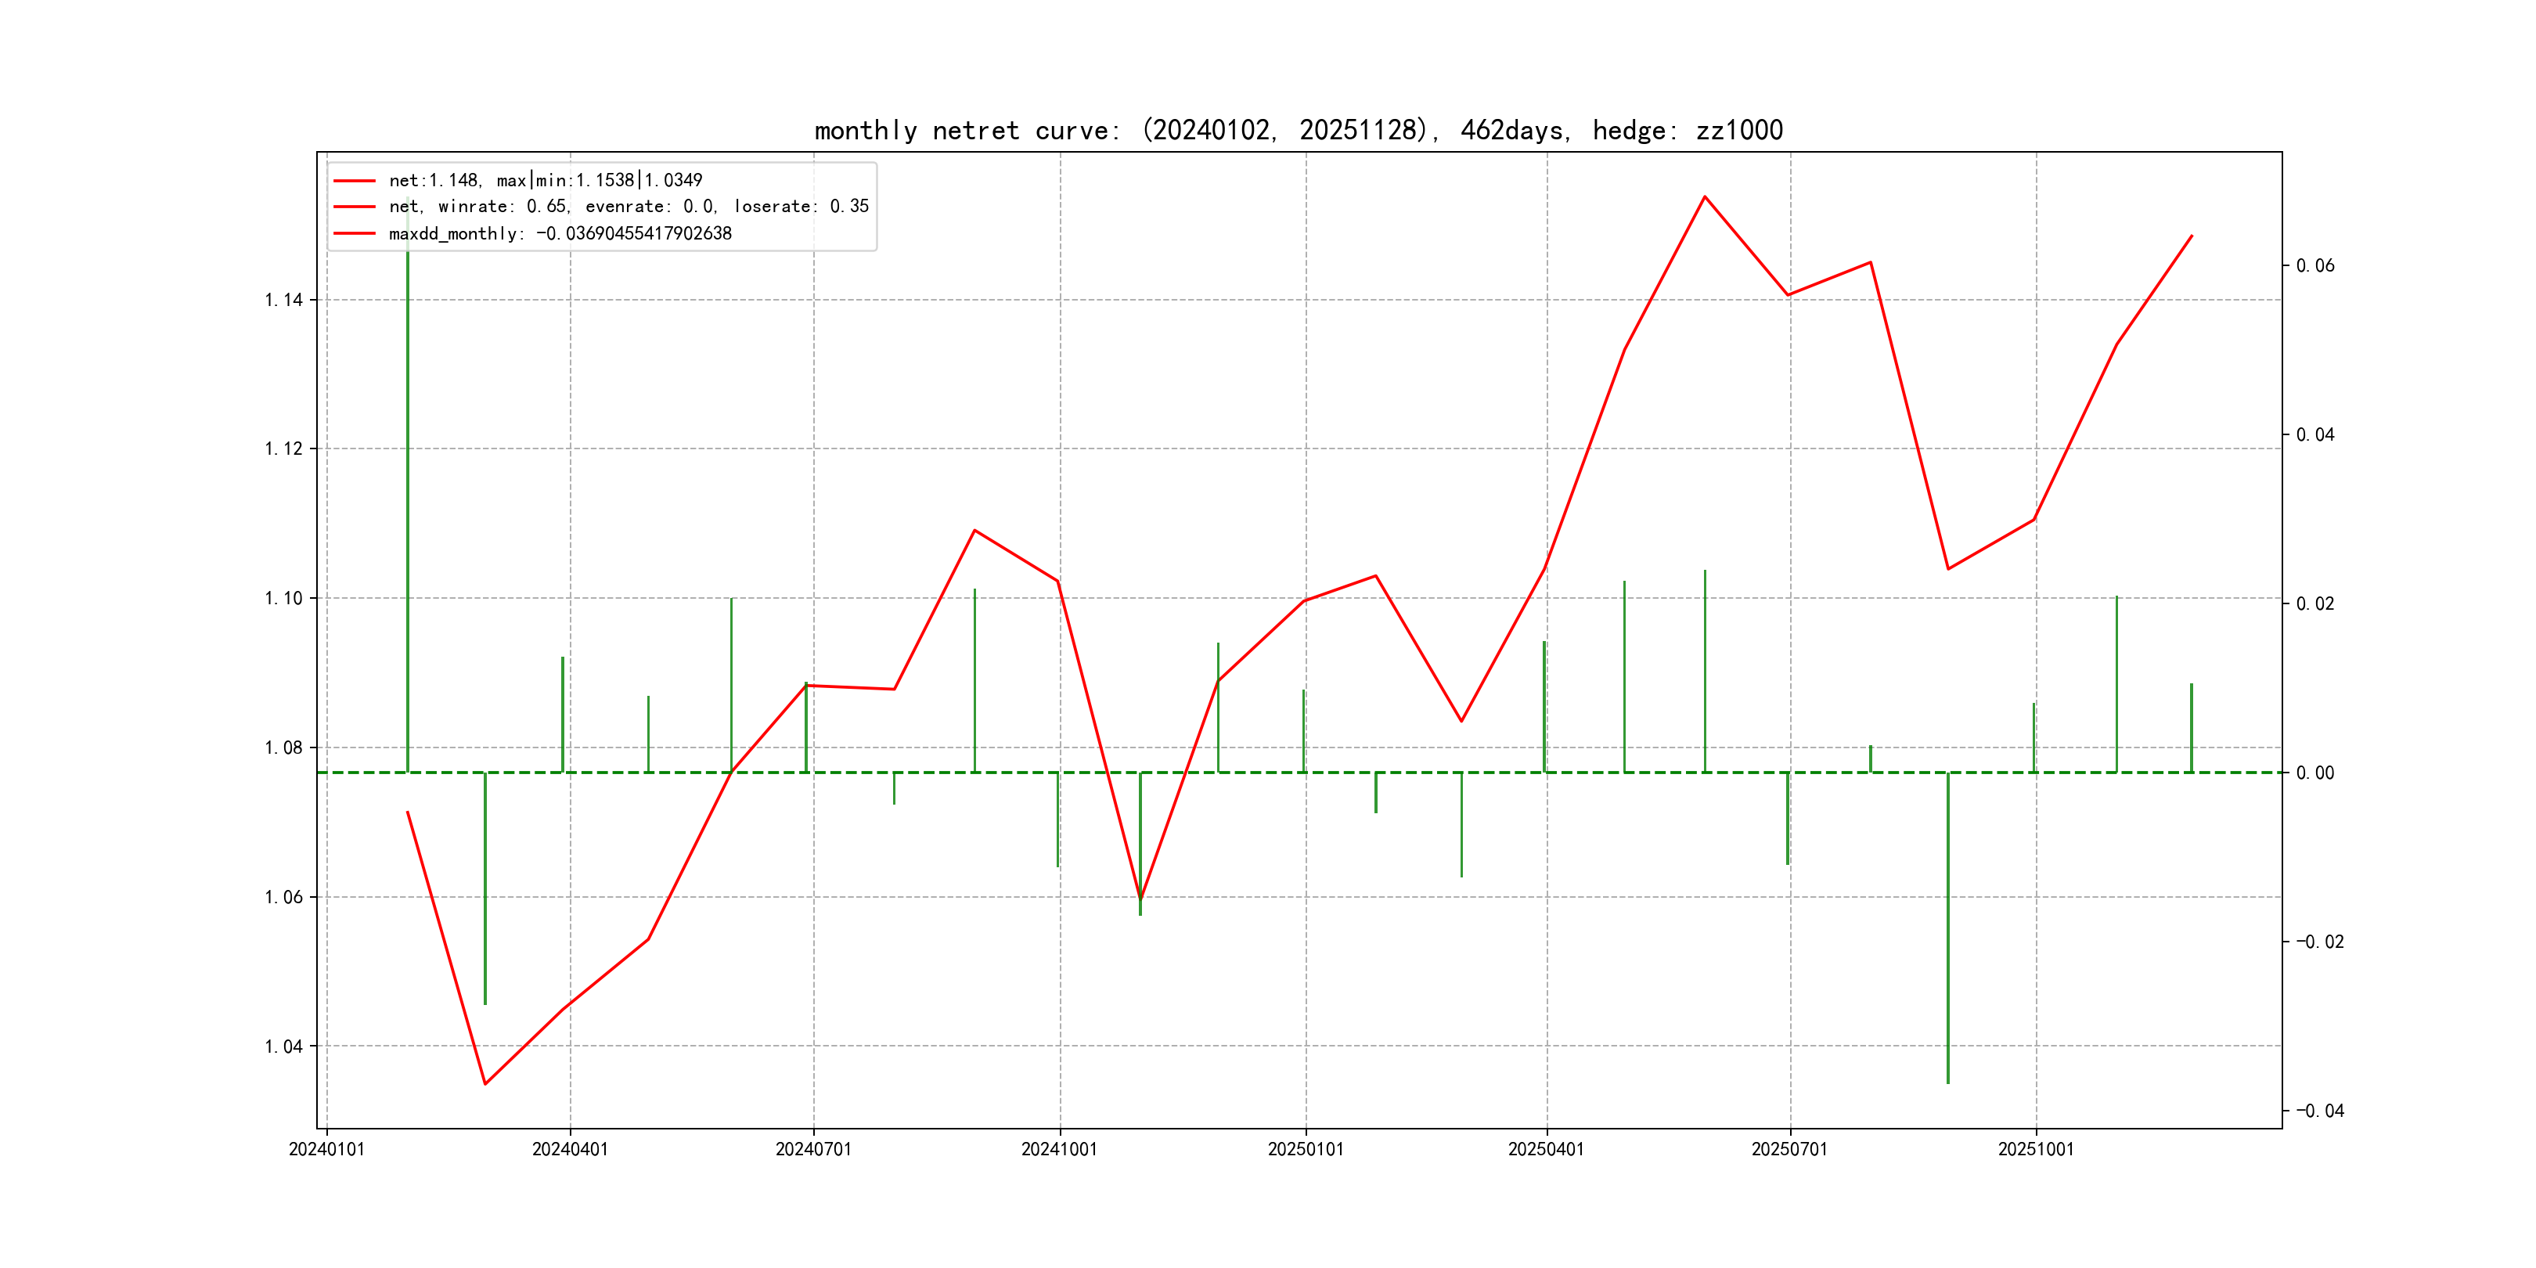Viewport: 2536px width, 1268px height.
Task: Click x-axis label 20250701
Action: [1789, 1149]
